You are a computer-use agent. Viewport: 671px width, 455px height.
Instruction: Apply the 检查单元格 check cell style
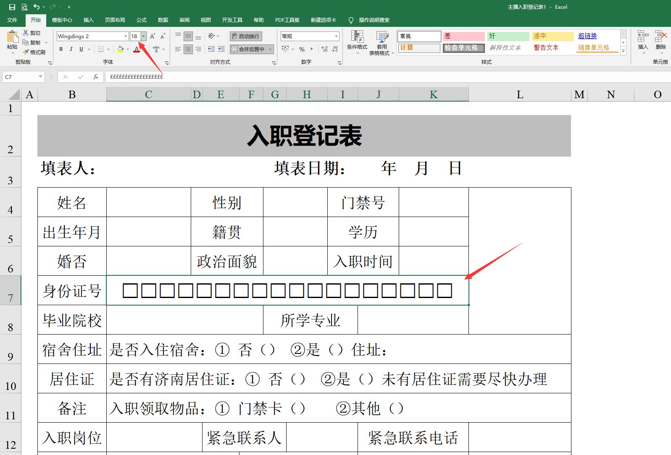463,48
